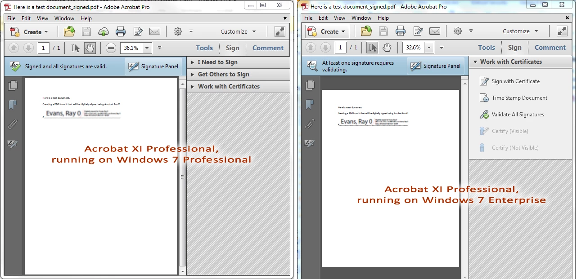Click Save icon in left window
This screenshot has width=577, height=279.
click(x=86, y=31)
